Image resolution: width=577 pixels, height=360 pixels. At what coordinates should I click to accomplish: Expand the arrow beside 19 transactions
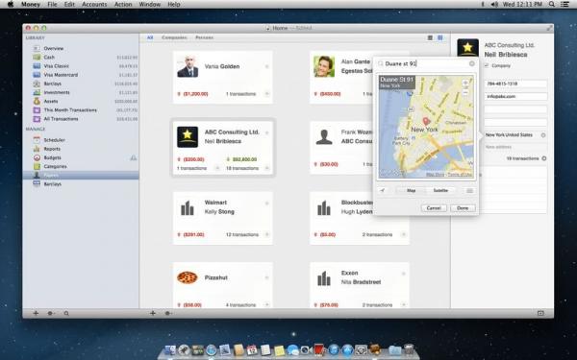pos(544,158)
